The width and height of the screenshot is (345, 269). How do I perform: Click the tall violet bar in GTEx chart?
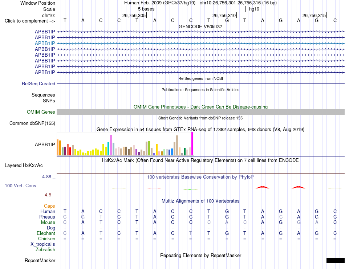tap(111, 145)
